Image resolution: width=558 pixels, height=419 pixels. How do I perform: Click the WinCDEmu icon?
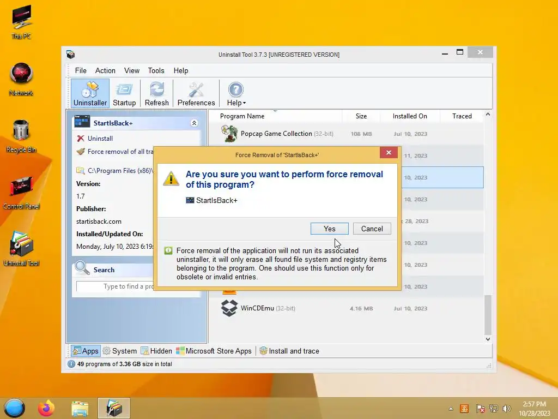click(x=229, y=308)
